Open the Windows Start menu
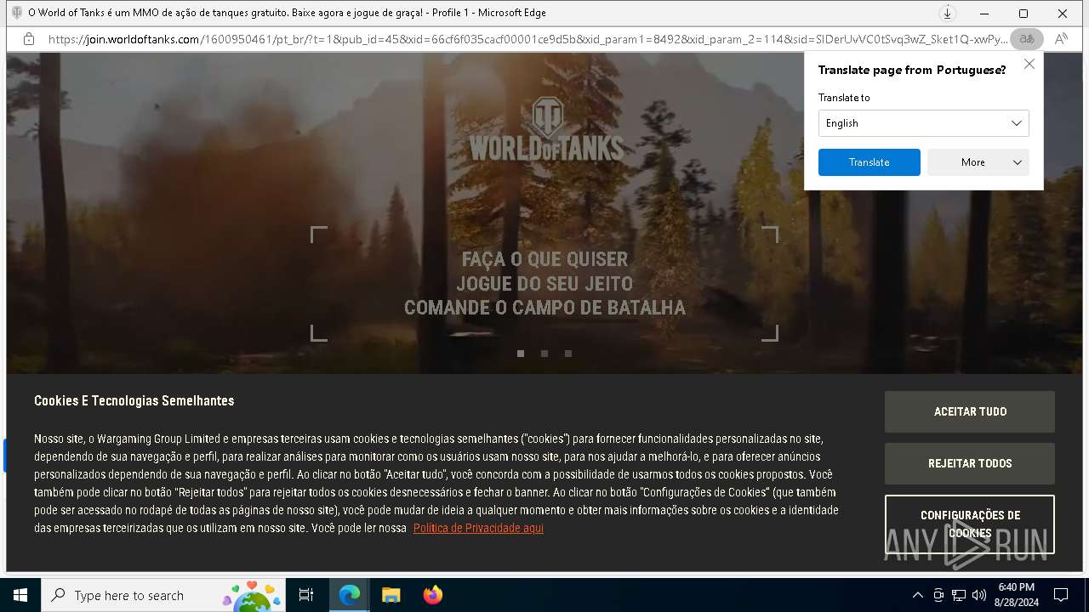 pyautogui.click(x=20, y=595)
